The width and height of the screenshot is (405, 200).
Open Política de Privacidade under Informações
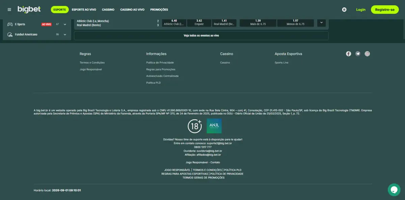click(x=160, y=63)
